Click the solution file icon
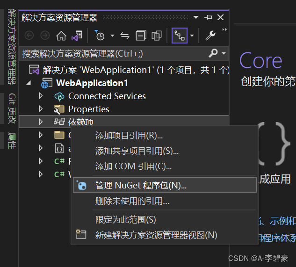Image resolution: width=296 pixels, height=267 pixels. [34, 70]
